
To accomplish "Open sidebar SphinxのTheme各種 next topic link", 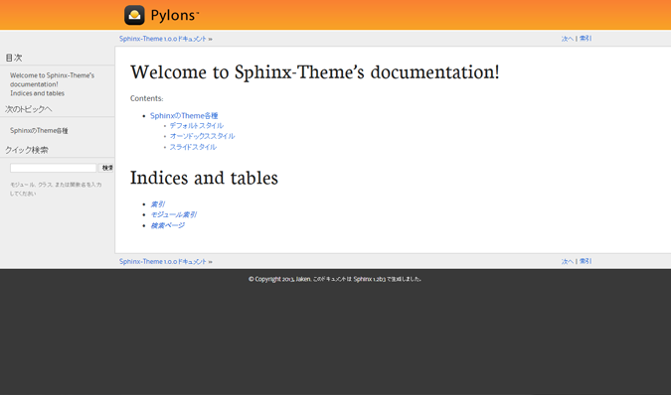I will click(x=39, y=131).
